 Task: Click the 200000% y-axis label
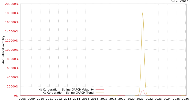coord(12,4)
